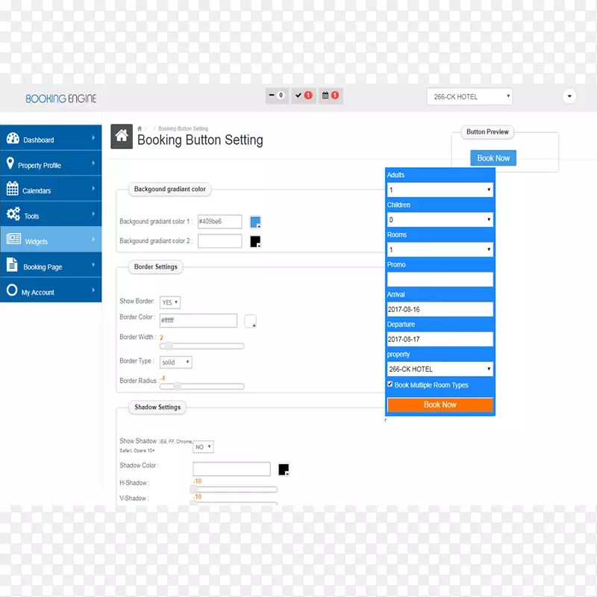The height and width of the screenshot is (597, 597).
Task: Click the Booking Button Setting breadcrumb
Action: [x=183, y=128]
